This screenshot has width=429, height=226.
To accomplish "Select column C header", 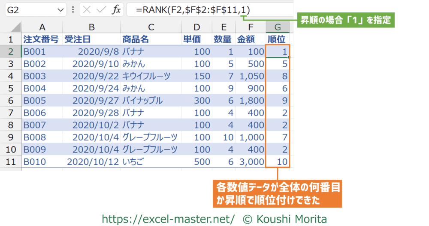I will [x=151, y=27].
